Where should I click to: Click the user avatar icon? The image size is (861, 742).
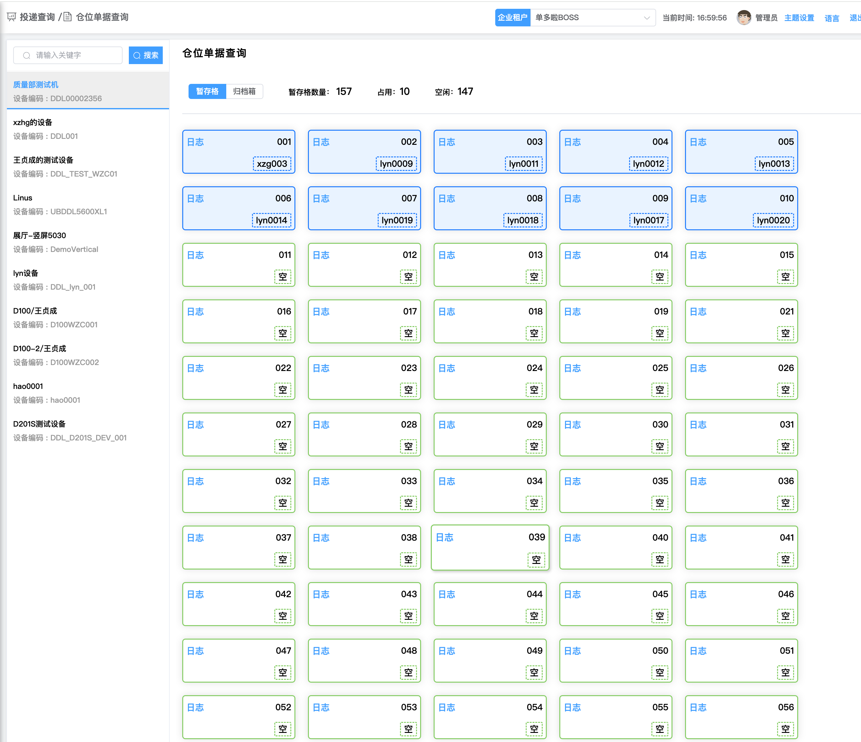point(743,18)
